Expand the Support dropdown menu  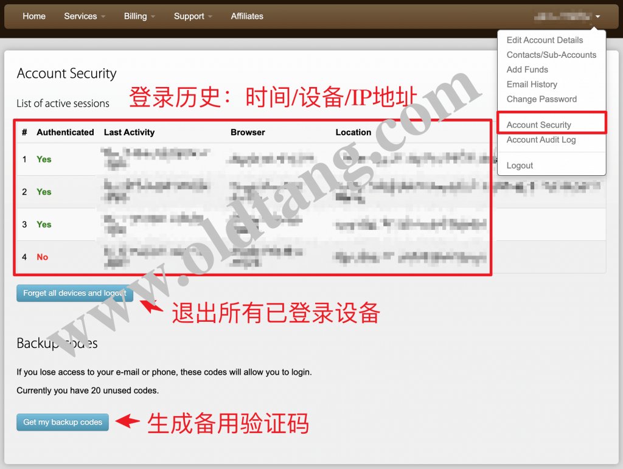[192, 16]
